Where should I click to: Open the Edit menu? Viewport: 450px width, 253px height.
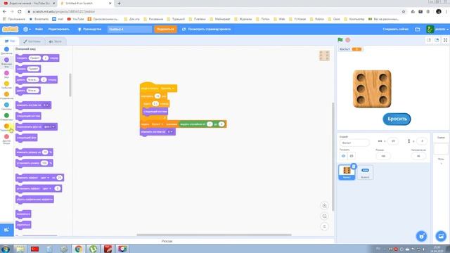59,30
